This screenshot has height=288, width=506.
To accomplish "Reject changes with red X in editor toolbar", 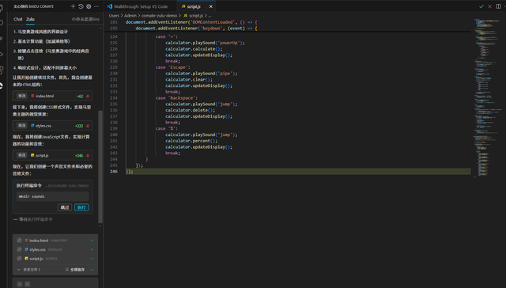I will pyautogui.click(x=489, y=6).
